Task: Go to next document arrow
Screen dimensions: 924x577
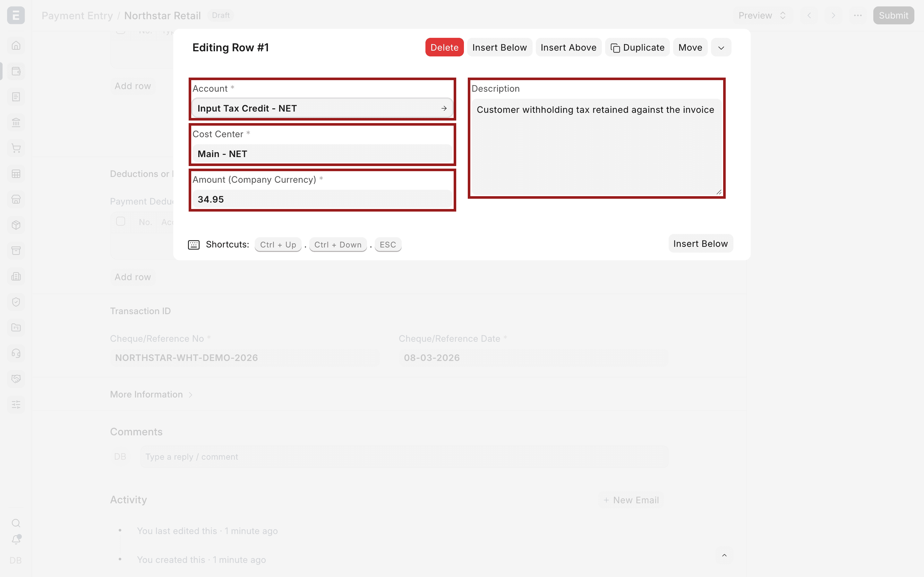Action: tap(833, 15)
